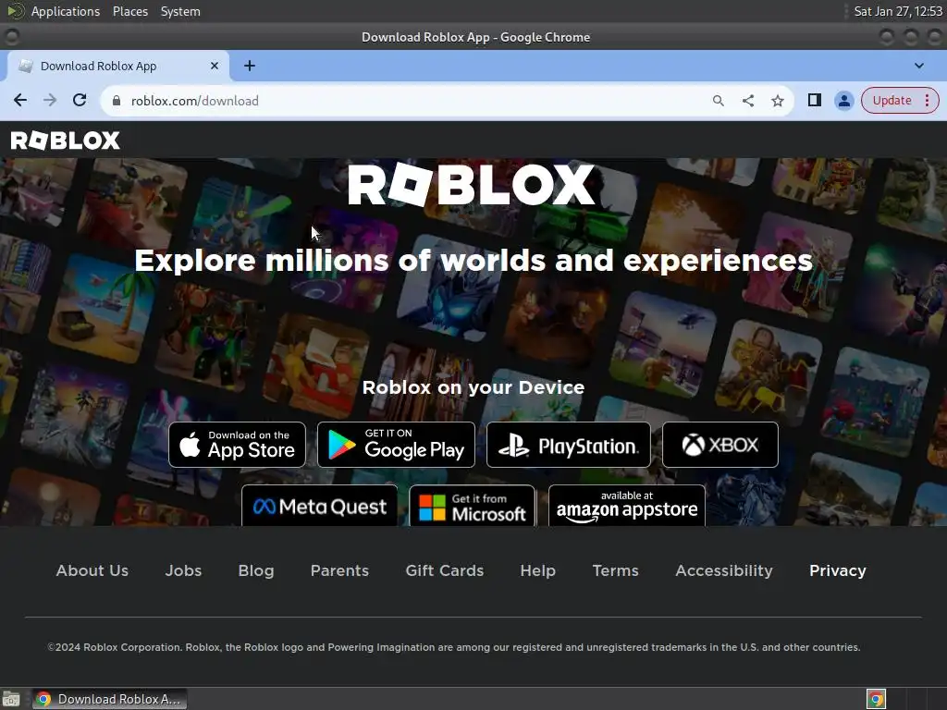The image size is (947, 710).
Task: Open Download on the App Store badge
Action: [x=238, y=445]
